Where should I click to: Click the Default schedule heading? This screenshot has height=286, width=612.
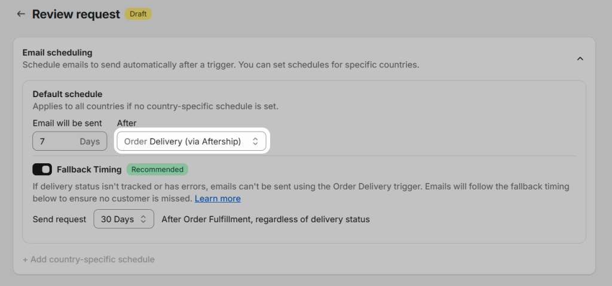[x=68, y=94]
